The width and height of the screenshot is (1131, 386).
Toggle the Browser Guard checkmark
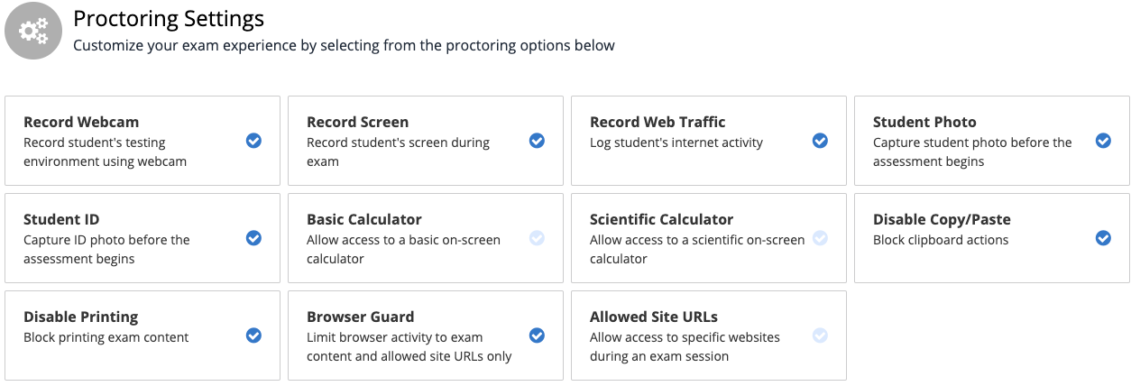click(x=537, y=335)
